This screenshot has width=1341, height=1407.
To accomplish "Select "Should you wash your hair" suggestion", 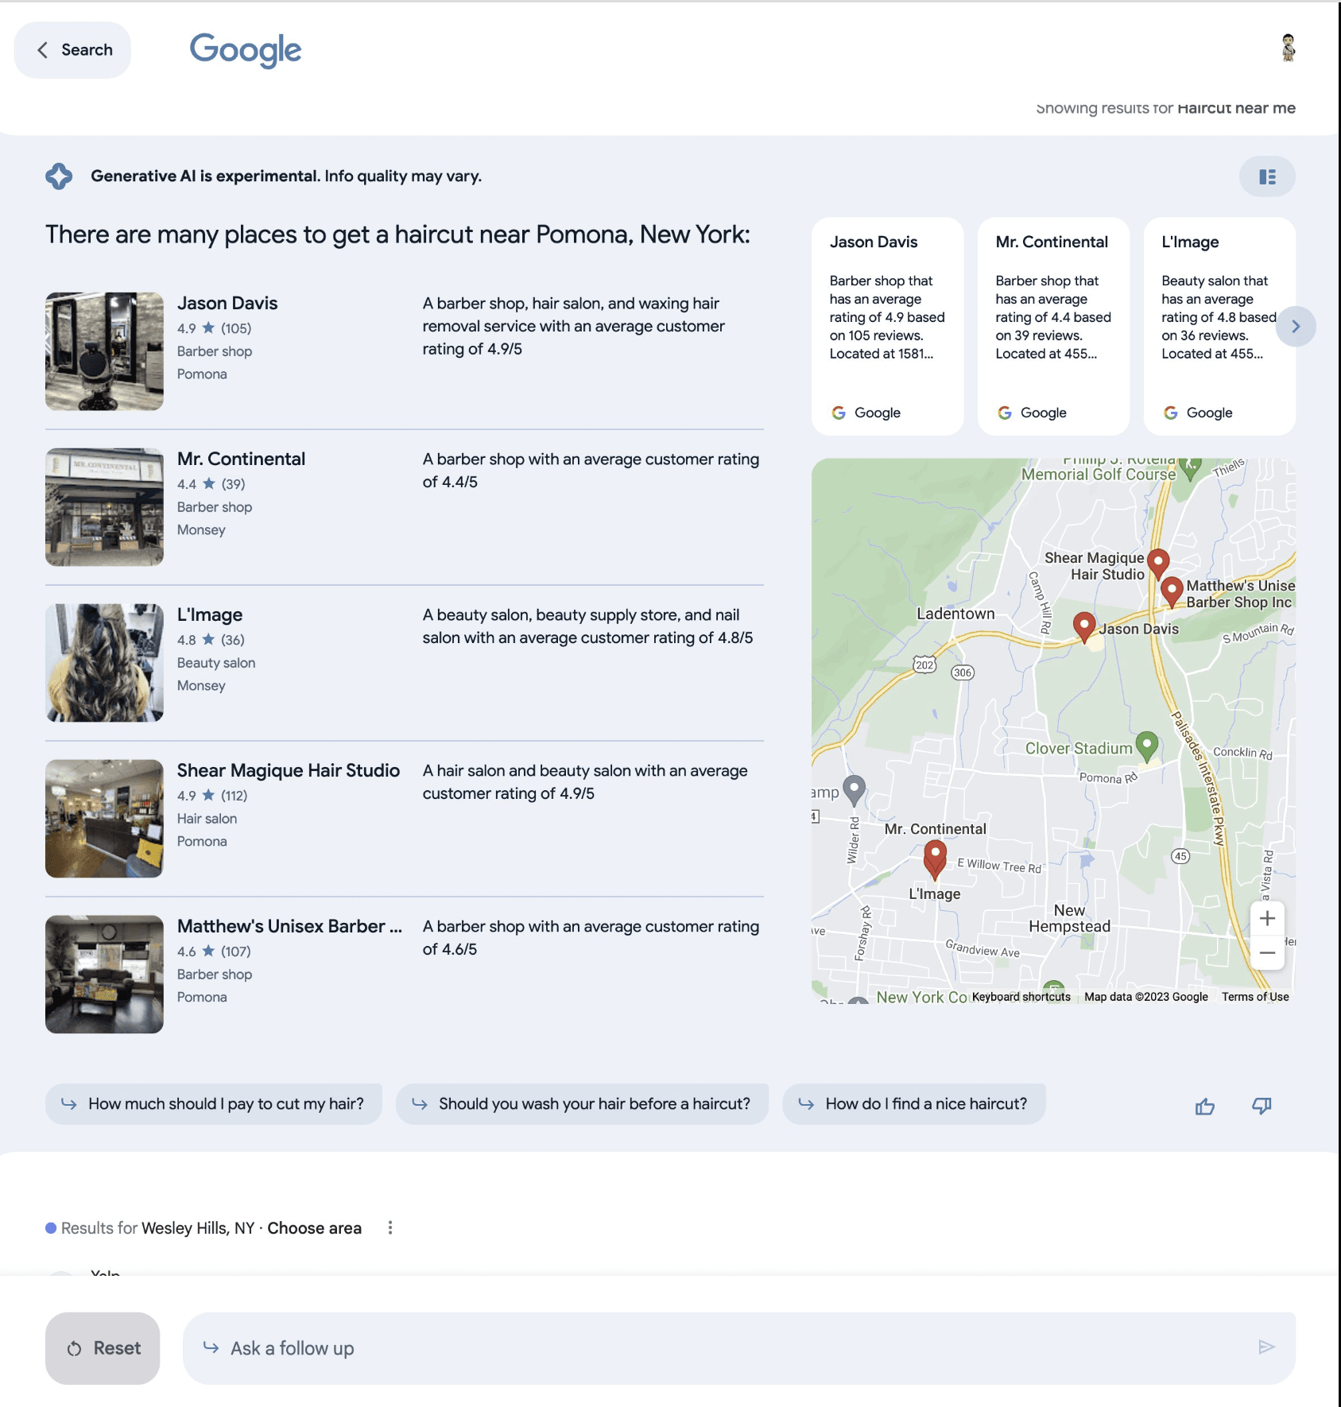I will (x=582, y=1104).
